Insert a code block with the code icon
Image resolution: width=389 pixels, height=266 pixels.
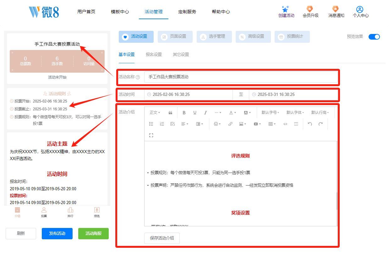pyautogui.click(x=285, y=124)
